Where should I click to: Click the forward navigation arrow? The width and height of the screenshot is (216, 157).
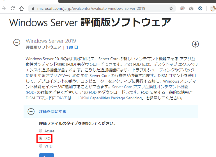coord(4,8)
